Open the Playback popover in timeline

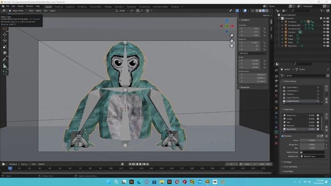(14, 164)
